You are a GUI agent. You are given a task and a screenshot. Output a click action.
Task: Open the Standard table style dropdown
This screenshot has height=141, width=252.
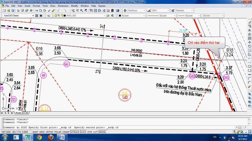(192, 11)
